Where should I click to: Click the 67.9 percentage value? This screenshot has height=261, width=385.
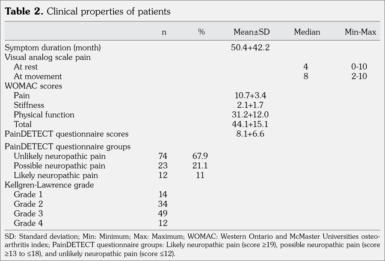pos(200,156)
